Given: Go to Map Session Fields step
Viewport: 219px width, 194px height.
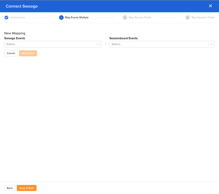Looking at the screenshot, I should click(140, 17).
